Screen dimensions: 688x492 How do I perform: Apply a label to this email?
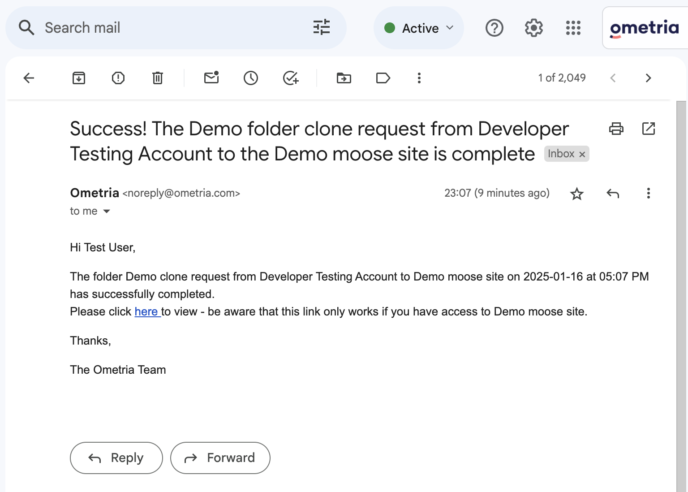(x=383, y=78)
